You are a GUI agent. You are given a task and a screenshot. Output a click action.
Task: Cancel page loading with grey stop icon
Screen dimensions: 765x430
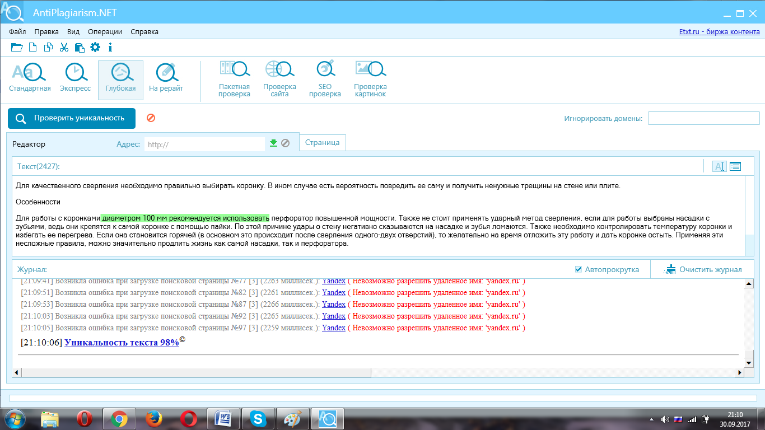[x=285, y=143]
